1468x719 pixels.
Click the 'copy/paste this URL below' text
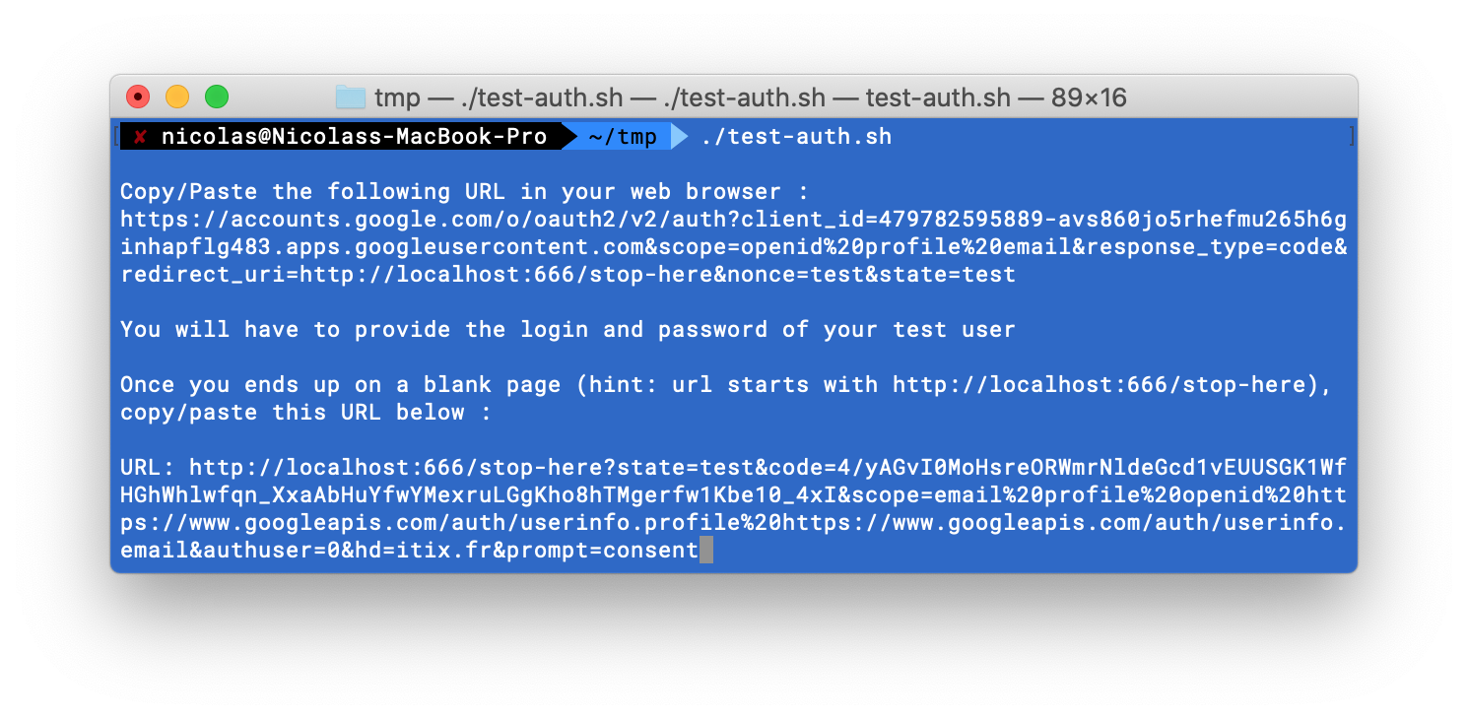coord(304,413)
